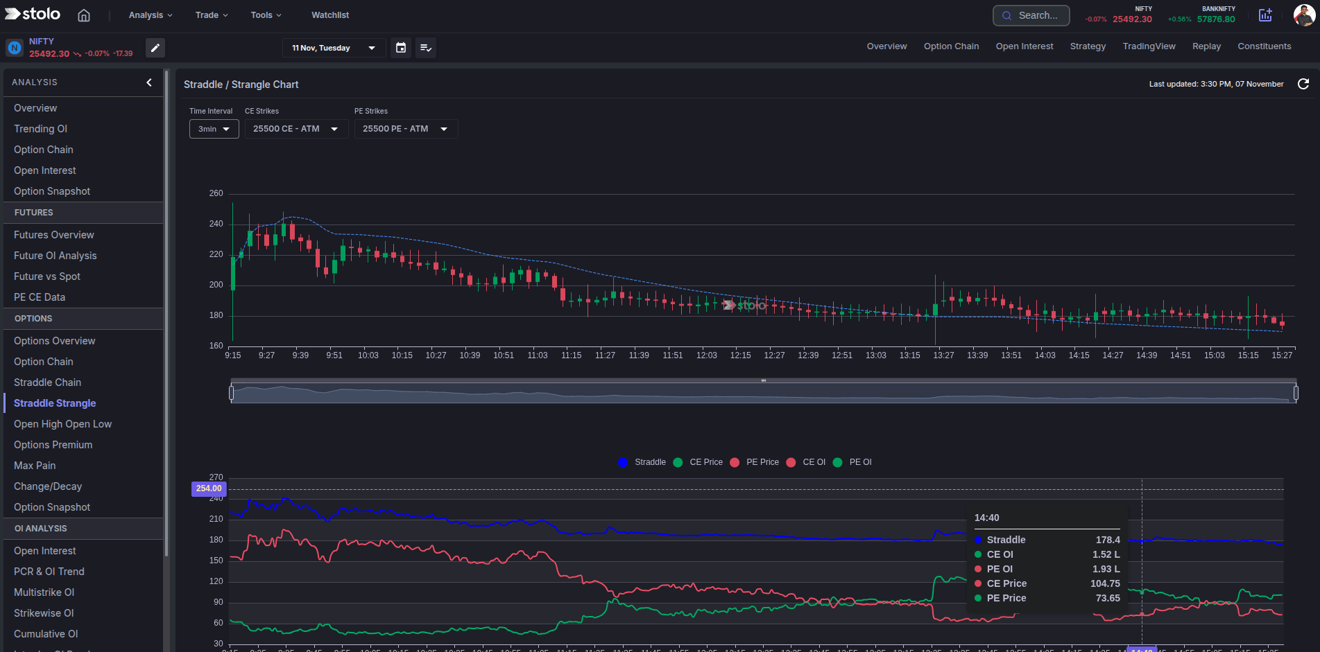The image size is (1320, 652).
Task: Open the calendar date picker icon
Action: [401, 48]
